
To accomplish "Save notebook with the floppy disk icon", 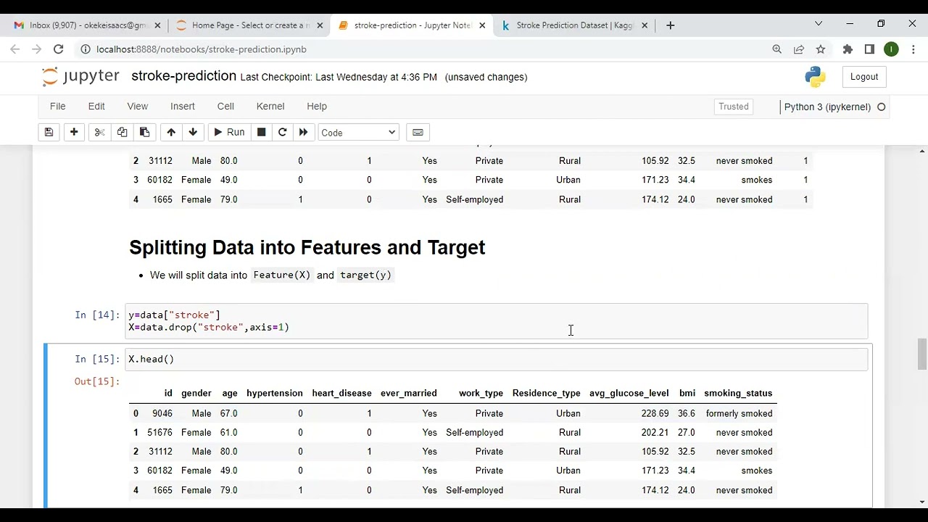I will click(49, 132).
